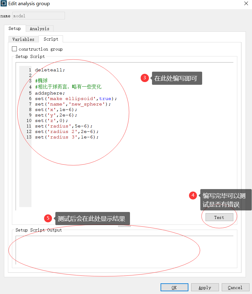Enable the construction group checkbox
Screen dimensions: 252x294
tap(14, 49)
